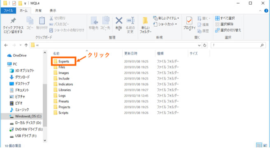The height and width of the screenshot is (149, 270).
Task: Click Select all in ribbon
Action: point(225,18)
